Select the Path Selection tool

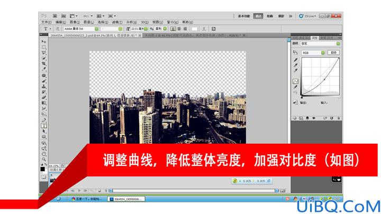pyautogui.click(x=44, y=131)
